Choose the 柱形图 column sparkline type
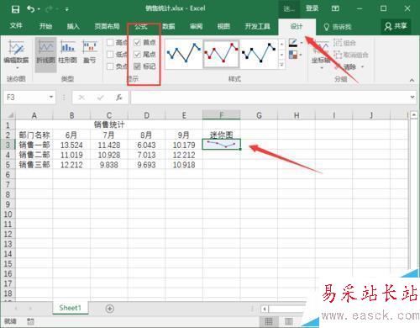The height and width of the screenshot is (328, 420). 68,52
